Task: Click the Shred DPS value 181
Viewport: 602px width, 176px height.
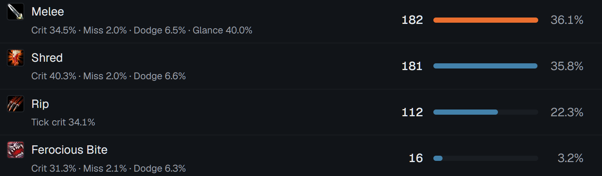Action: (412, 66)
